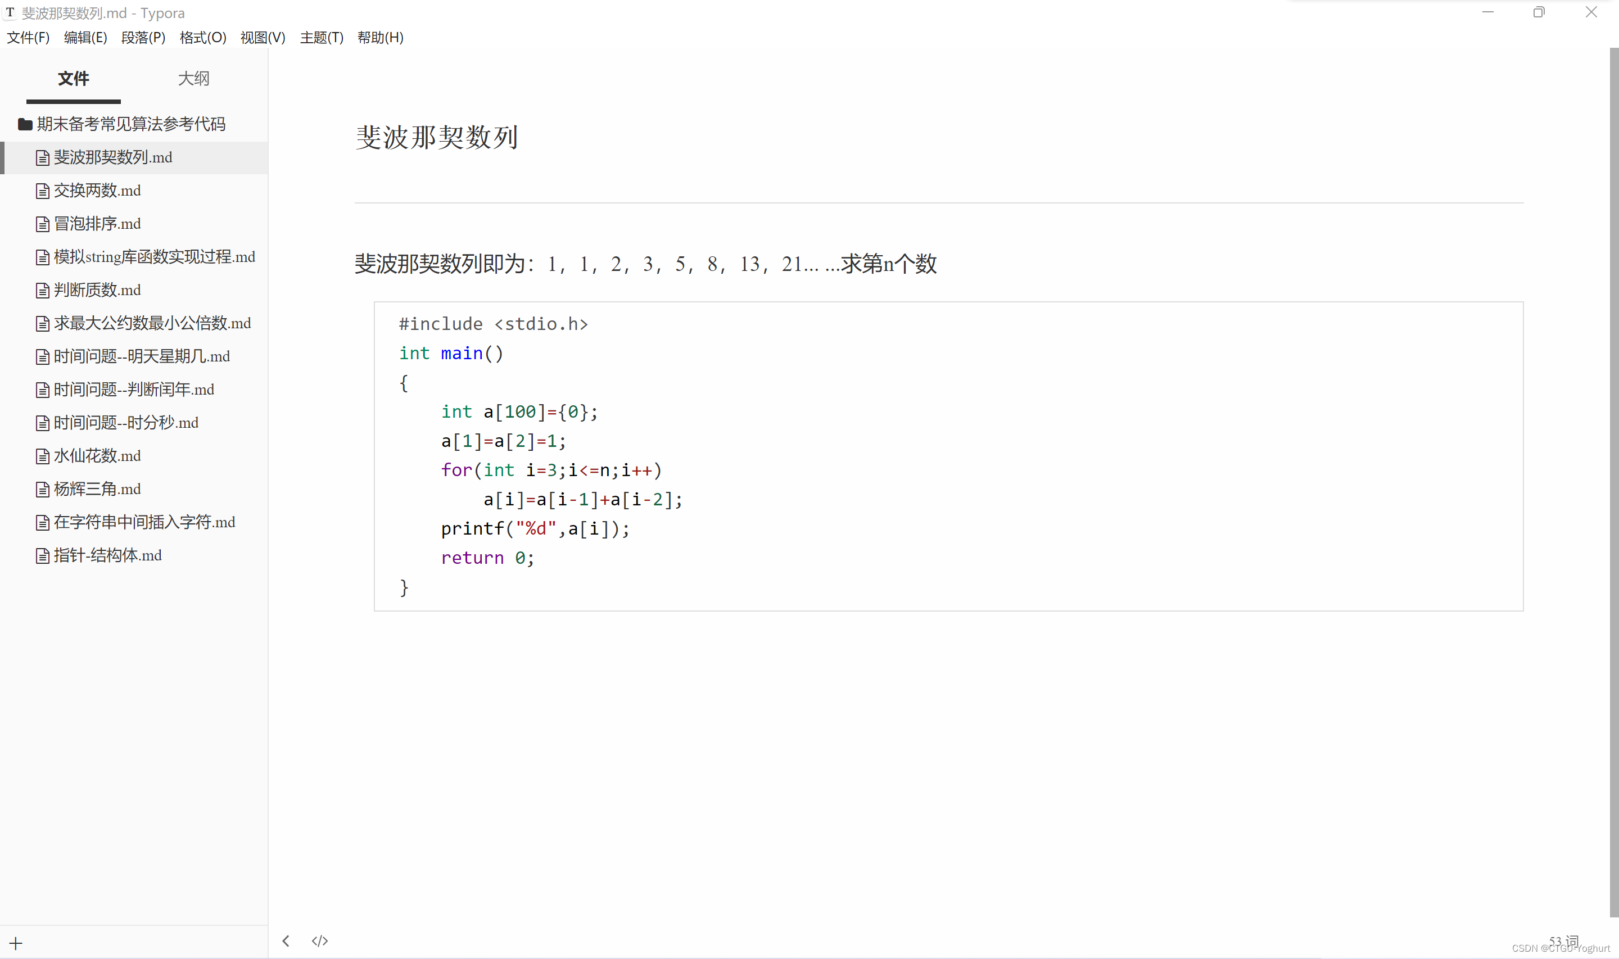This screenshot has width=1619, height=959.
Task: Toggle source code mode icon
Action: coord(320,941)
